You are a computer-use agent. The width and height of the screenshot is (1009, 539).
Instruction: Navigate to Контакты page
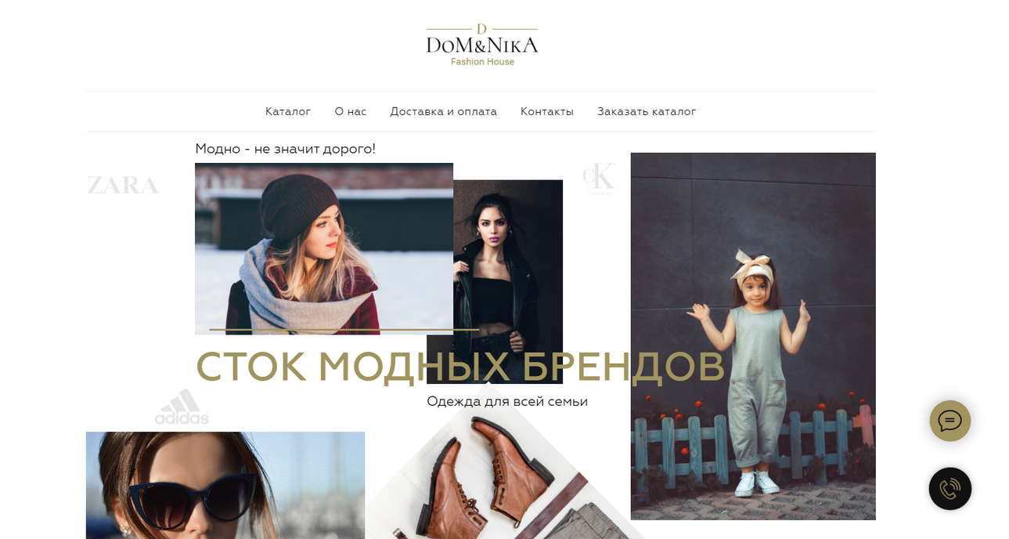click(x=547, y=111)
